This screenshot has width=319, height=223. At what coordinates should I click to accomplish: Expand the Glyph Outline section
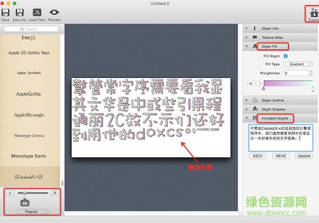pyautogui.click(x=247, y=100)
